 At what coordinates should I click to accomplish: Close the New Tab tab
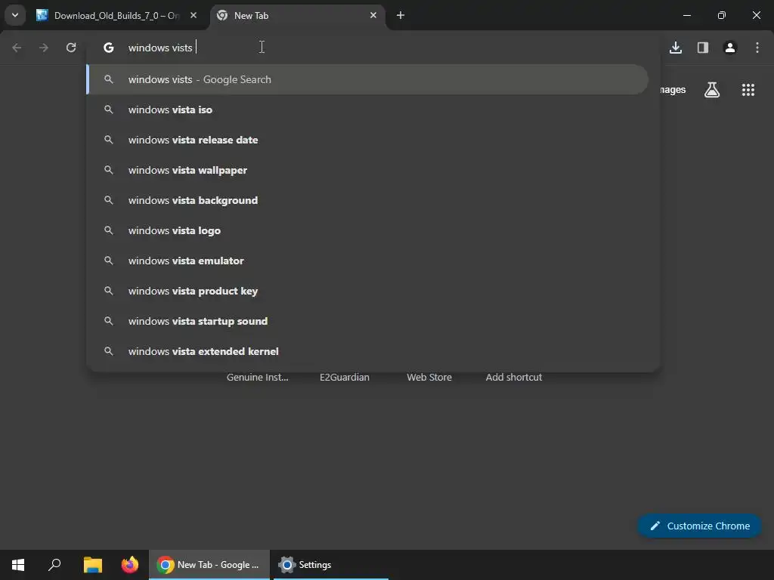[373, 15]
